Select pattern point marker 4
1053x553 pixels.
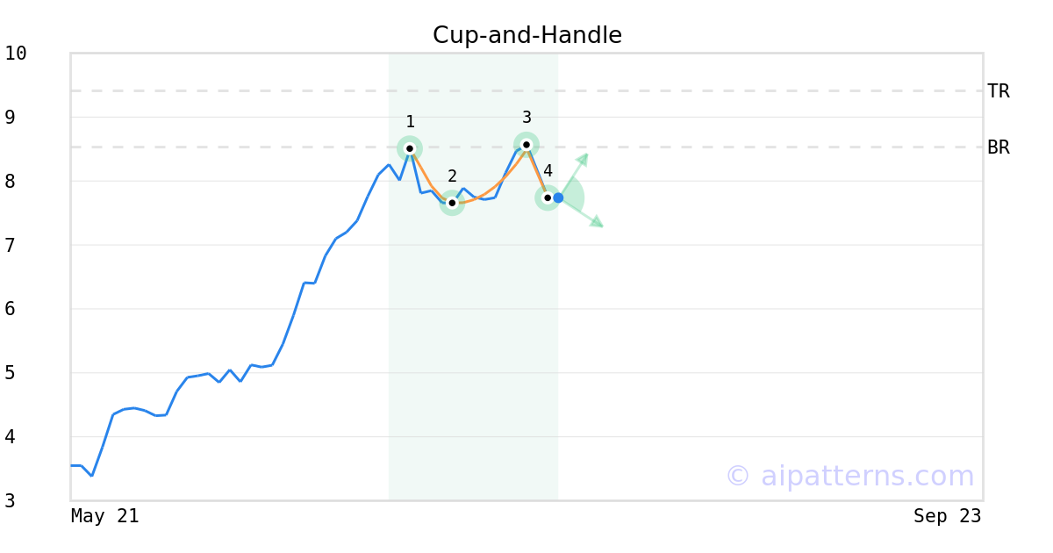(x=548, y=197)
